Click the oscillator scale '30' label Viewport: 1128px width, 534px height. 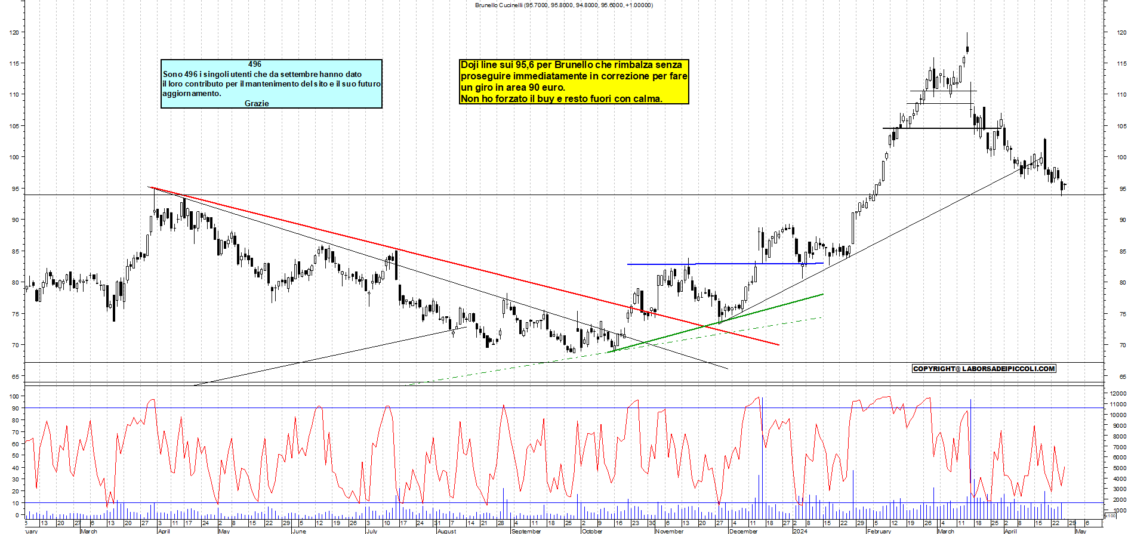pos(16,480)
